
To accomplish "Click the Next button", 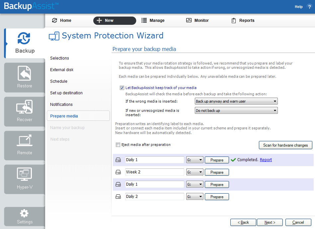I will click(x=270, y=222).
